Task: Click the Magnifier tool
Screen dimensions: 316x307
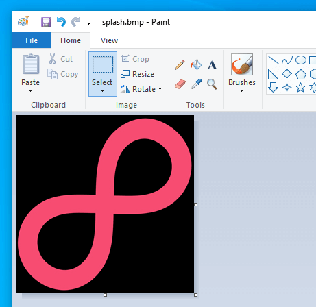Action: [212, 84]
